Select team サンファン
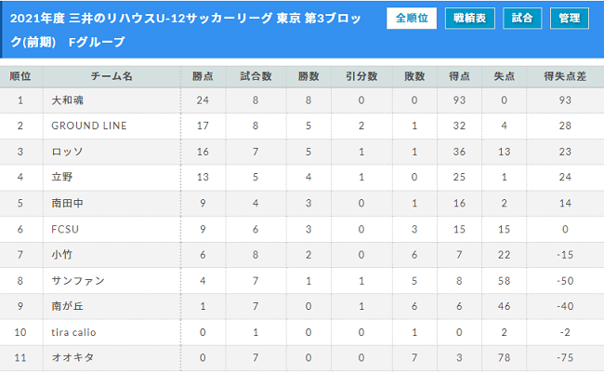604x374 pixels. click(x=78, y=281)
